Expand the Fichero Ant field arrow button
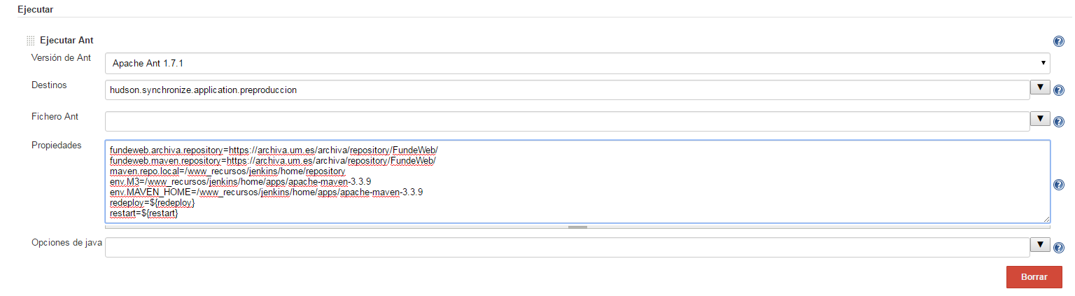 [1040, 119]
